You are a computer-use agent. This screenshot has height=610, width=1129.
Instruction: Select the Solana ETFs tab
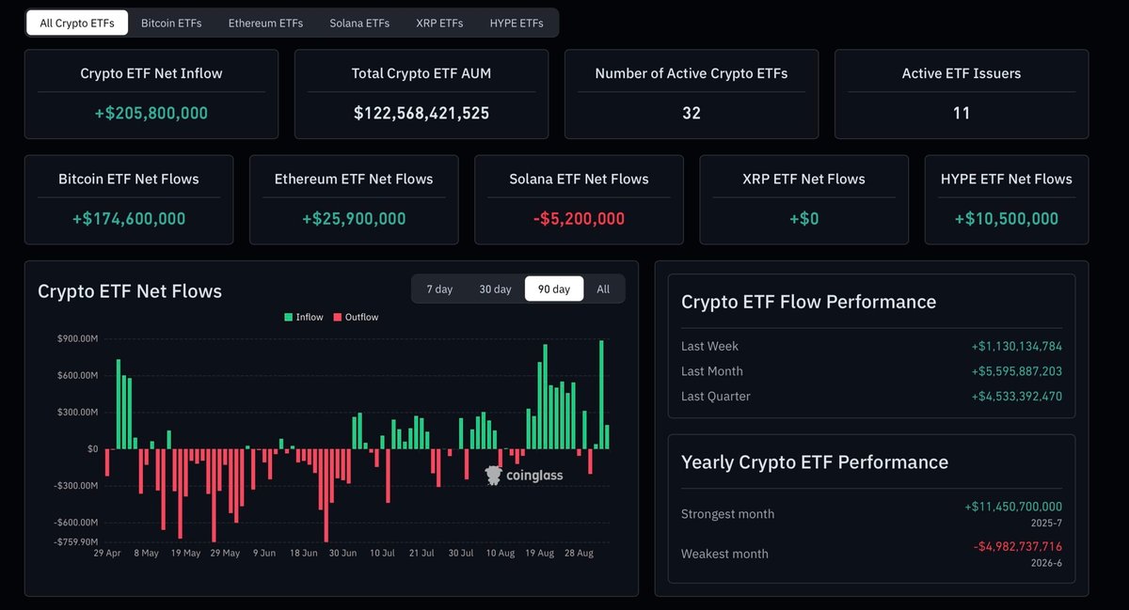359,23
